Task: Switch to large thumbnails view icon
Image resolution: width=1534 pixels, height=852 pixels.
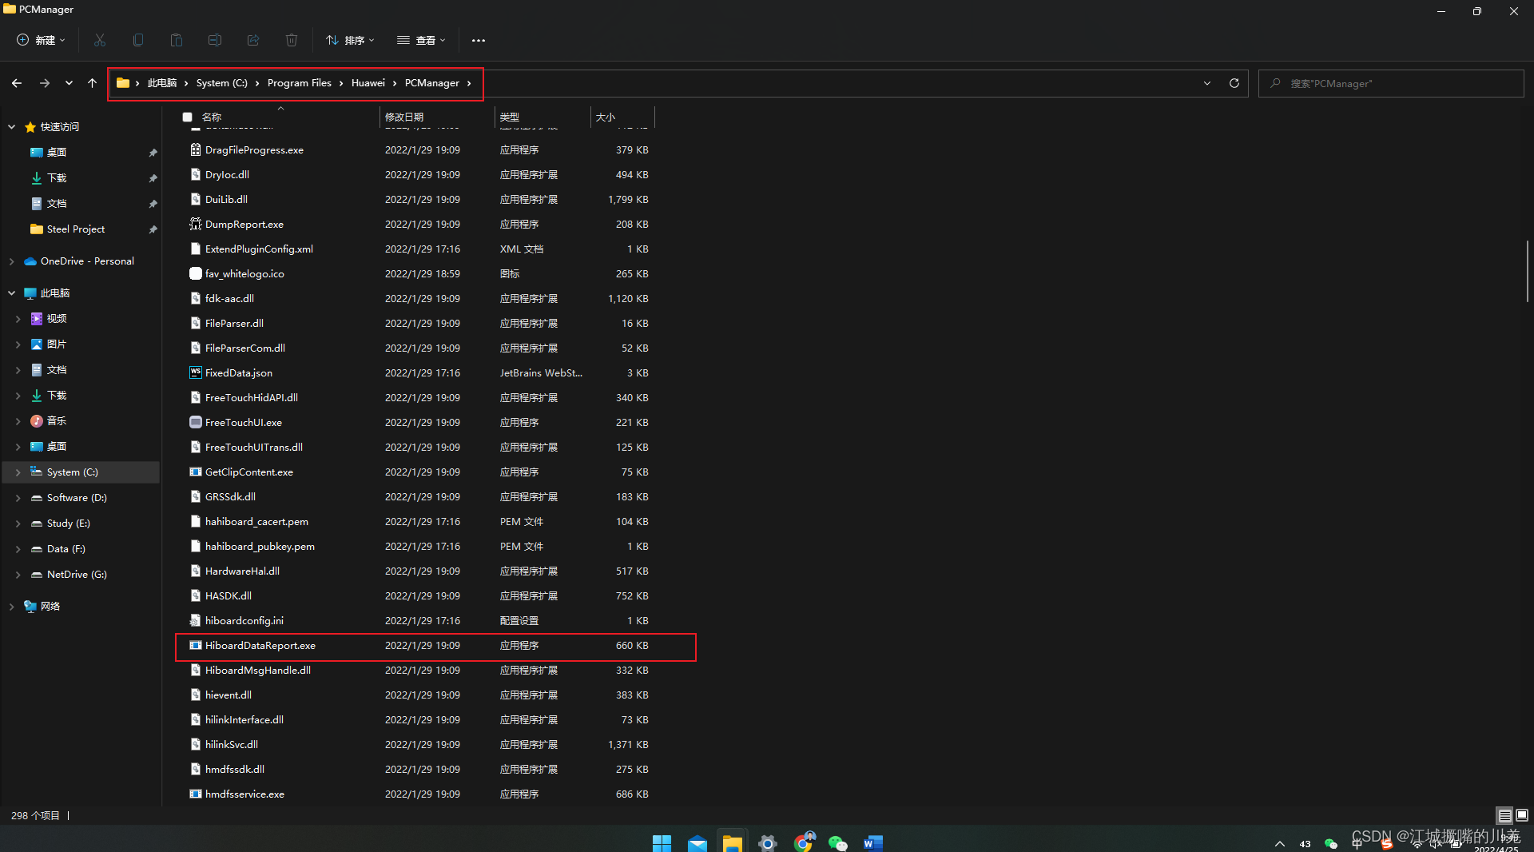Action: tap(1522, 815)
